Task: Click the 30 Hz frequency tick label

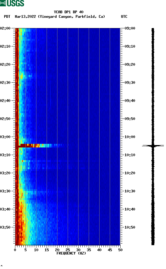Action: click(78, 250)
